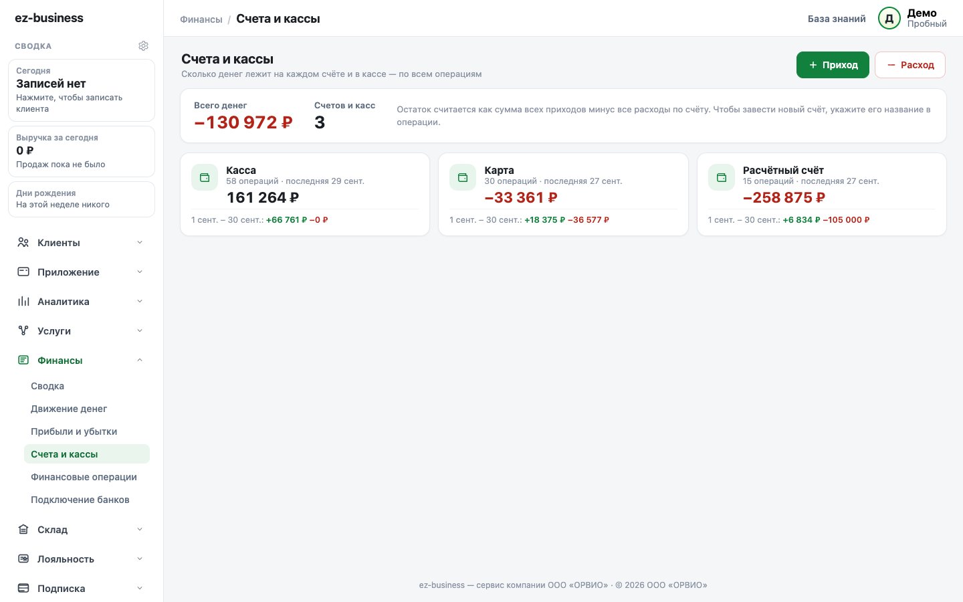This screenshot has width=963, height=602.
Task: Expand the Аналитика menu chevron
Action: click(x=140, y=302)
